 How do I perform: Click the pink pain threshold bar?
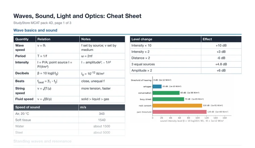pos(180,112)
